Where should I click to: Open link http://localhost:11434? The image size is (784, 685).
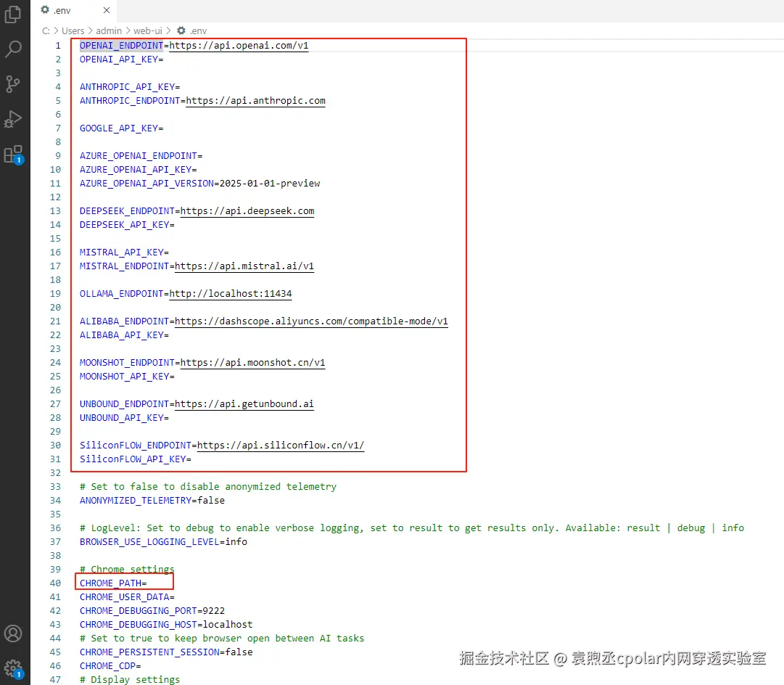(x=231, y=293)
